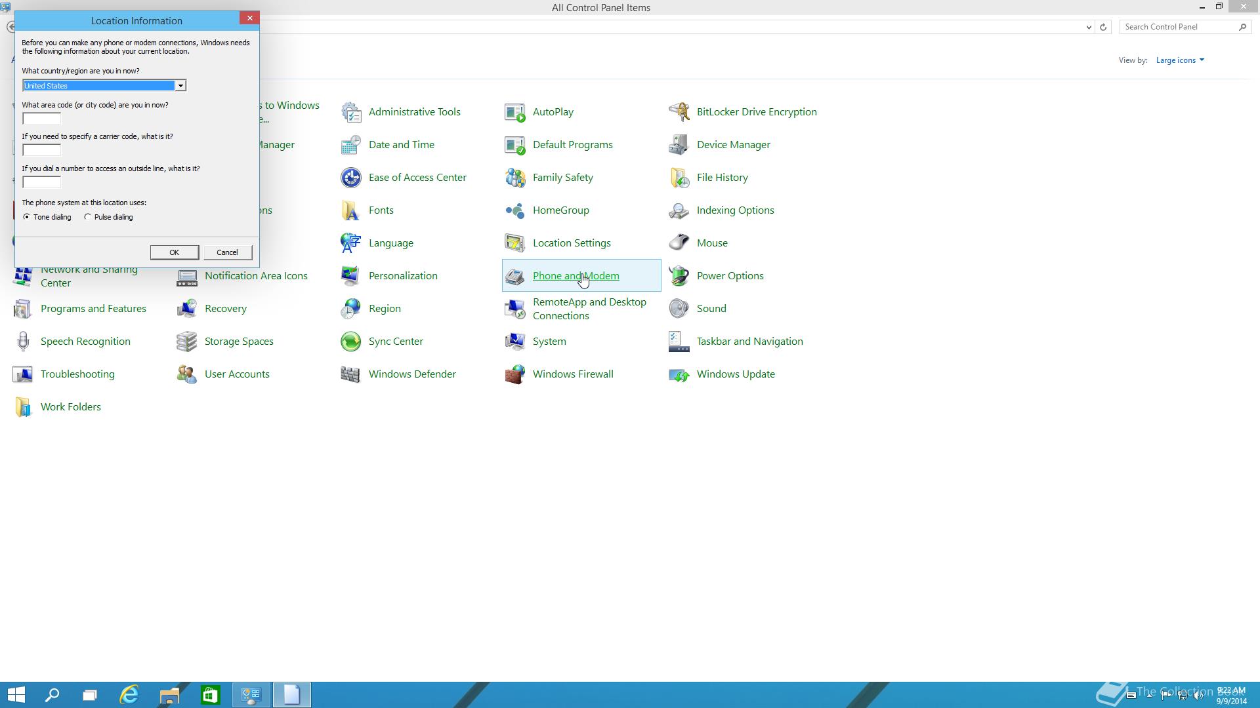The width and height of the screenshot is (1260, 708).
Task: Click the Phone and Modem icon
Action: click(x=515, y=276)
